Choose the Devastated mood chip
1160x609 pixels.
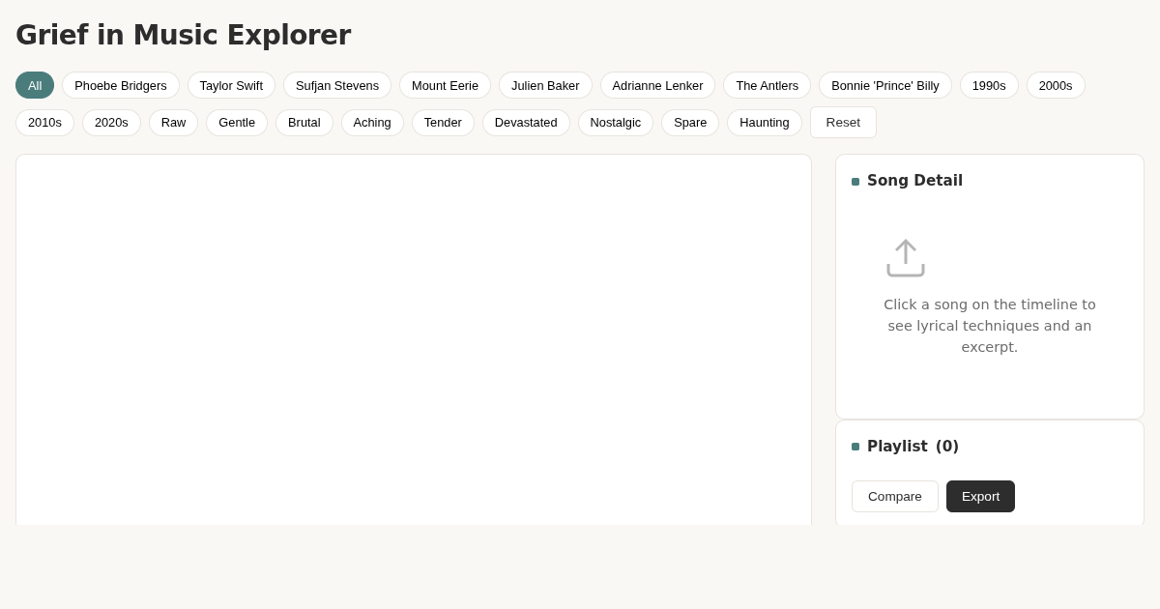coord(526,123)
